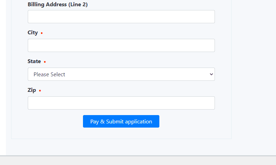Viewport: 276px width, 165px height.
Task: Click the chevron arrow on State select
Action: pyautogui.click(x=211, y=74)
